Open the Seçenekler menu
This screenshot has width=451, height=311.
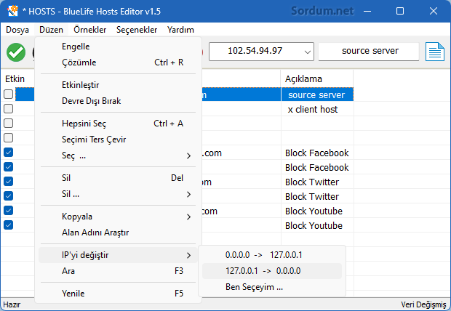[x=137, y=30]
